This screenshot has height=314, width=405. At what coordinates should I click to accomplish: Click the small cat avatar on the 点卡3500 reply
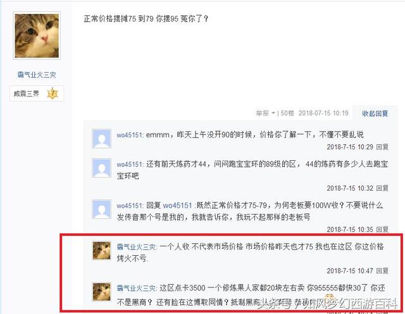(102, 292)
